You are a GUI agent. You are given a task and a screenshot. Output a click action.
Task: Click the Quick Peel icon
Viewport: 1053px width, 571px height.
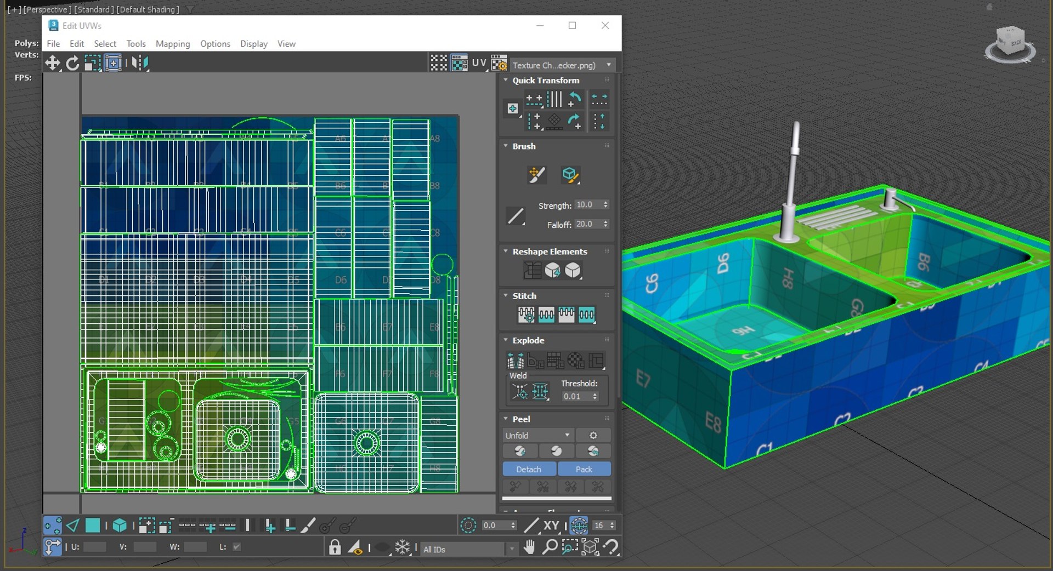pyautogui.click(x=519, y=451)
